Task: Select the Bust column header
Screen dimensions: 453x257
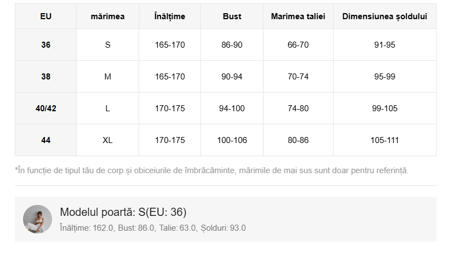Action: [x=232, y=16]
